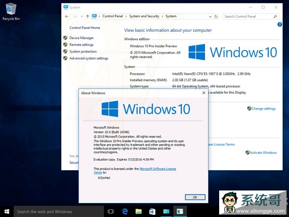Viewport: 289px width, 217px height.
Task: Open Advanced system settings link
Action: tap(89, 58)
